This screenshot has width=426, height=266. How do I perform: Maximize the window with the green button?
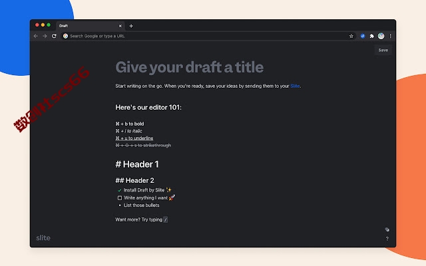click(49, 25)
